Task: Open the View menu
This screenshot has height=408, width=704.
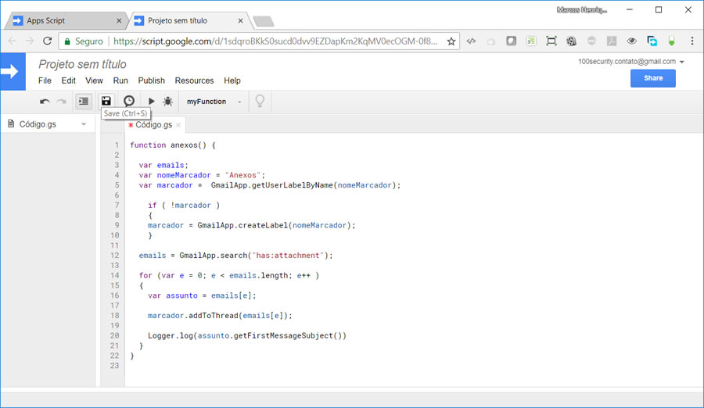Action: click(94, 81)
